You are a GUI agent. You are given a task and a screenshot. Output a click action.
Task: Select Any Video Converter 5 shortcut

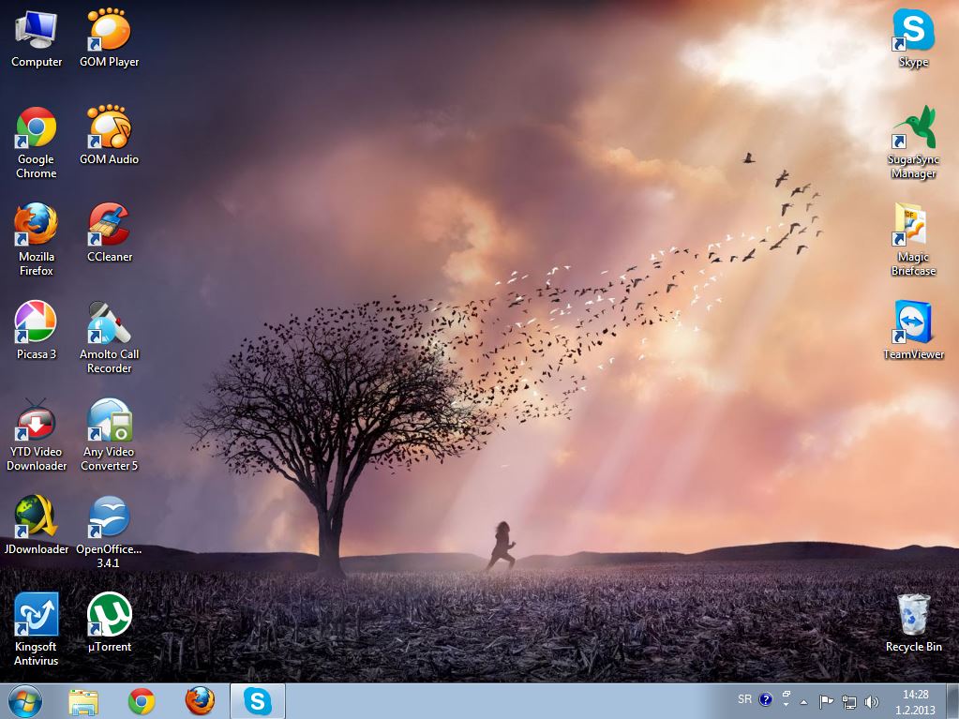click(x=109, y=435)
